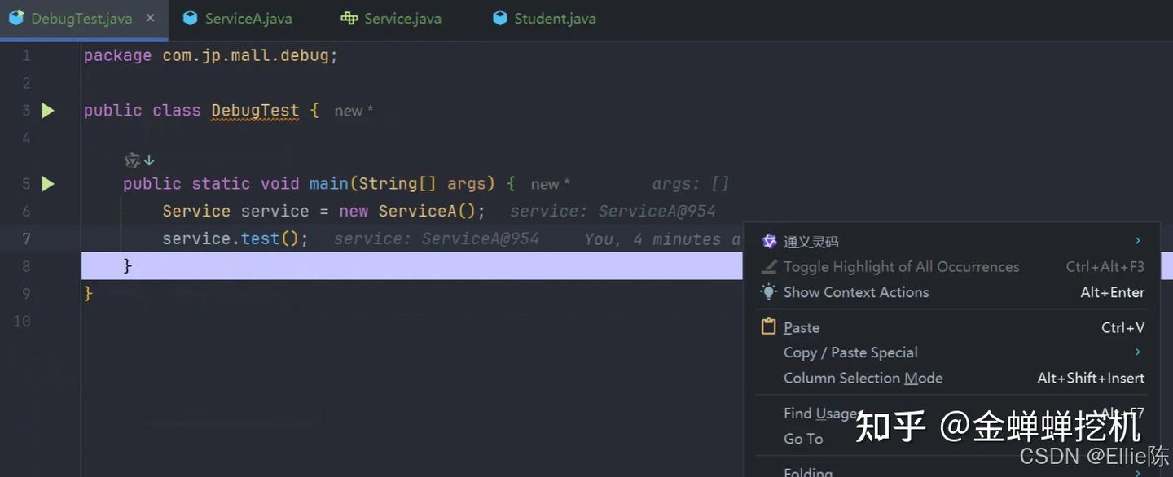The height and width of the screenshot is (477, 1173).
Task: Enable Column Selection Mode
Action: [x=863, y=378]
